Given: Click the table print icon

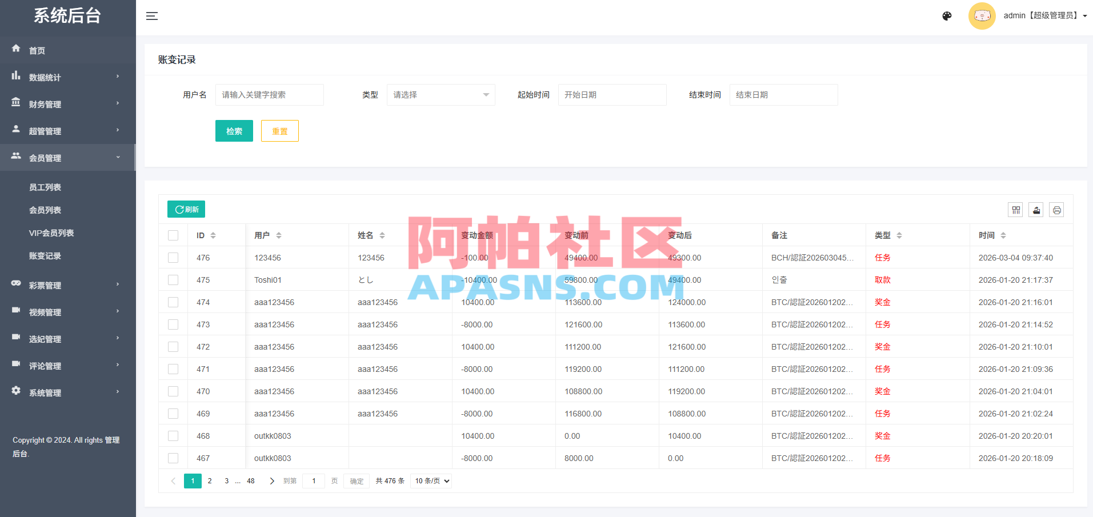Looking at the screenshot, I should click(1057, 210).
